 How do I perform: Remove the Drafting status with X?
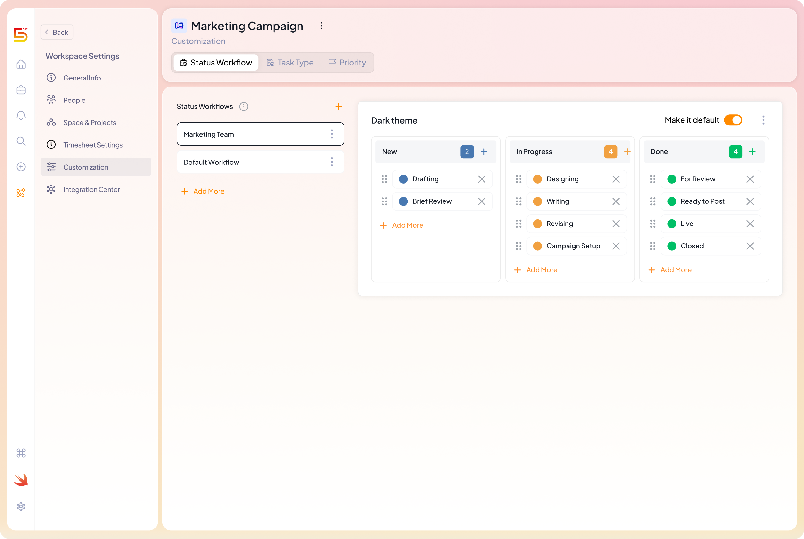[x=482, y=179]
